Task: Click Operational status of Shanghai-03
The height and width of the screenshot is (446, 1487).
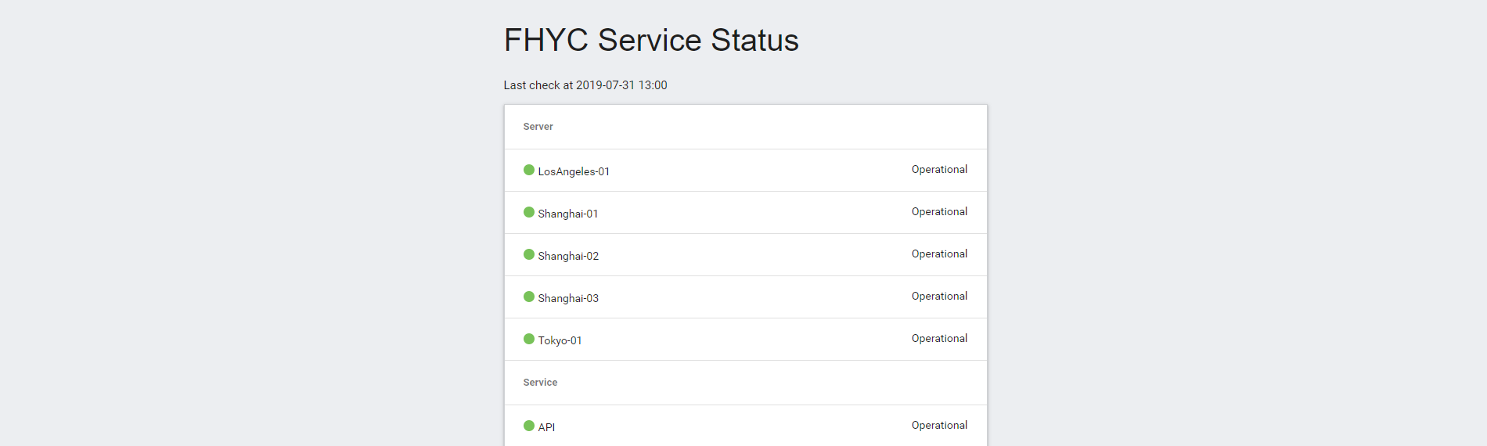Action: pos(939,297)
